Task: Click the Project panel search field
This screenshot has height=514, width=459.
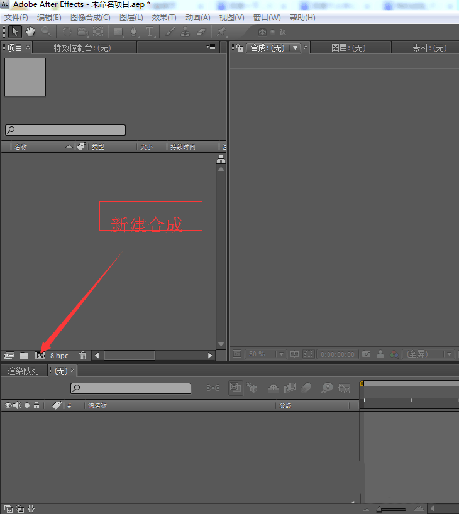Action: 65,130
